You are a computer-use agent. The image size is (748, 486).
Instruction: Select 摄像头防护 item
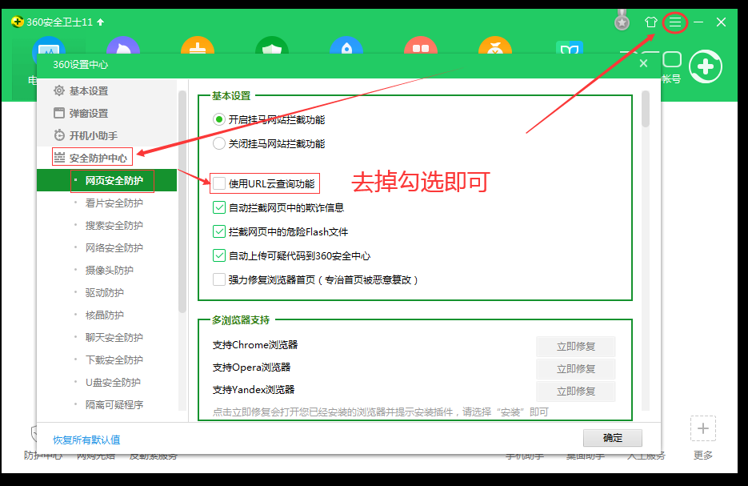[110, 270]
